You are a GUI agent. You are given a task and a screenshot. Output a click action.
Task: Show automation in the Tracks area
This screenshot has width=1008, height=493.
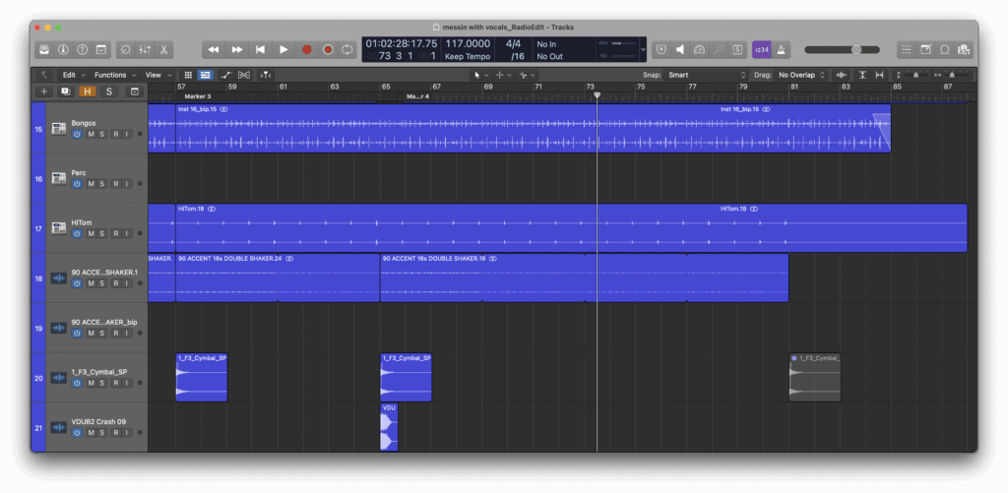[226, 75]
